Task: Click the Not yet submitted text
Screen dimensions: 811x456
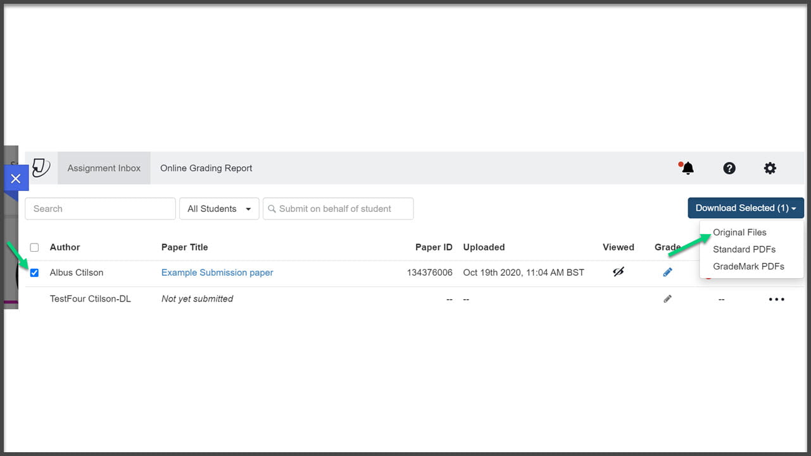Action: click(197, 299)
